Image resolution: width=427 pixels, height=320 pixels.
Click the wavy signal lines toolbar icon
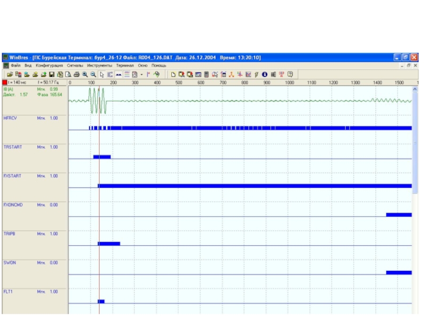pos(127,75)
